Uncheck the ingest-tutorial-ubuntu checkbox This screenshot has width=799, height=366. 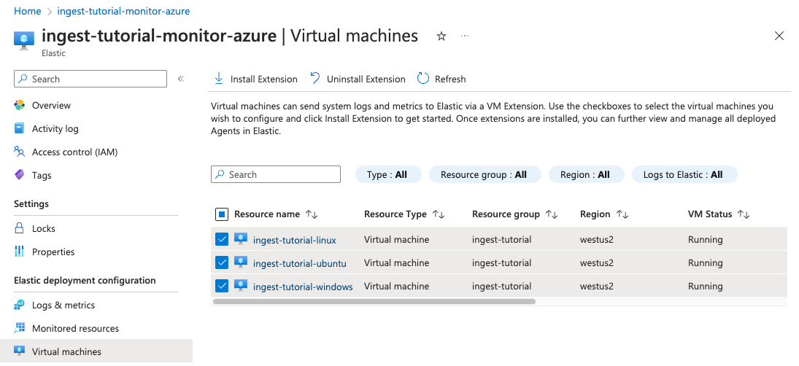point(223,263)
